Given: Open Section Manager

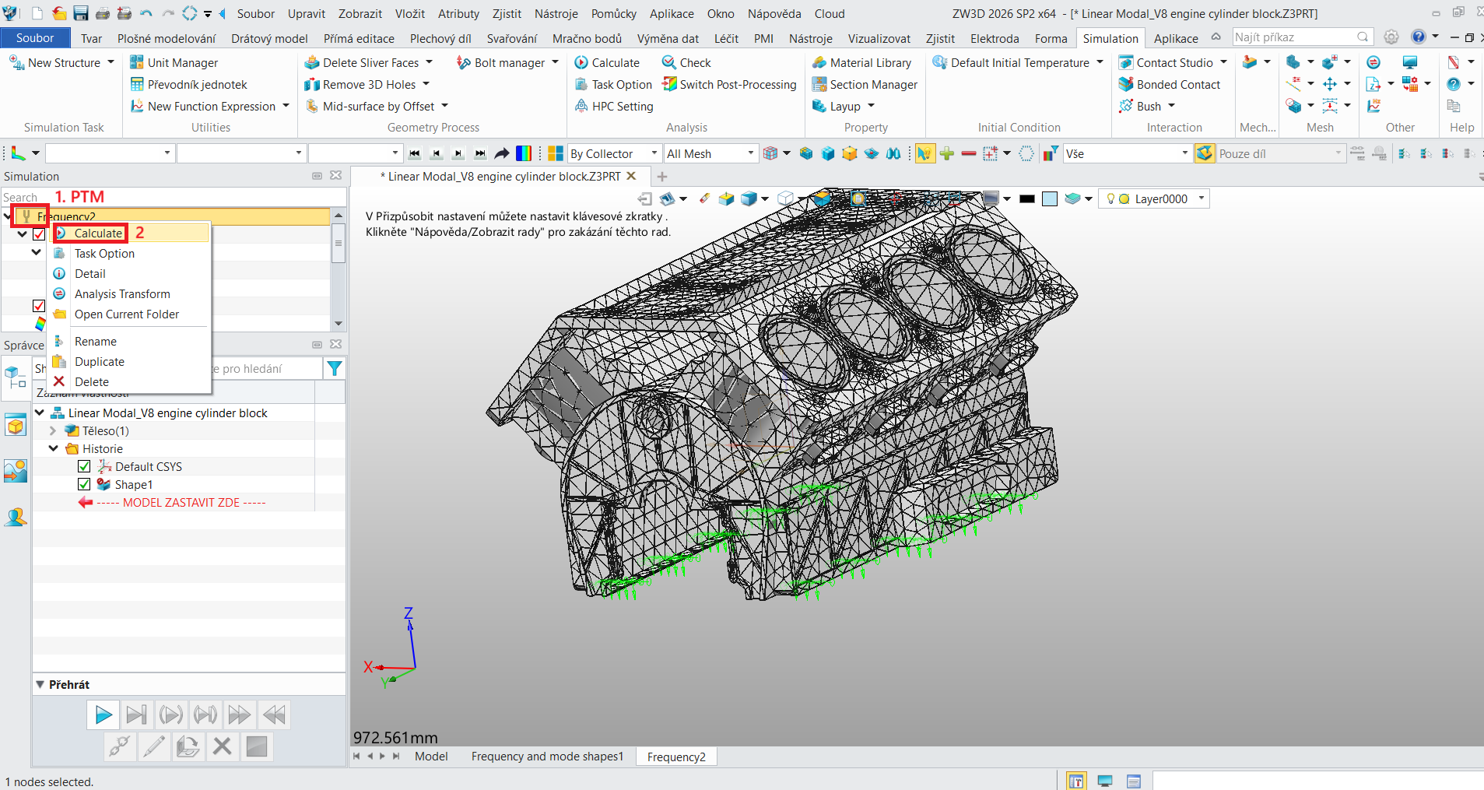Looking at the screenshot, I should [865, 84].
